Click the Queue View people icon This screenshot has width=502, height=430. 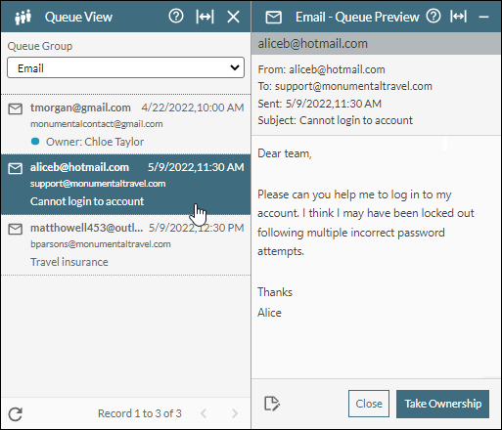(23, 17)
